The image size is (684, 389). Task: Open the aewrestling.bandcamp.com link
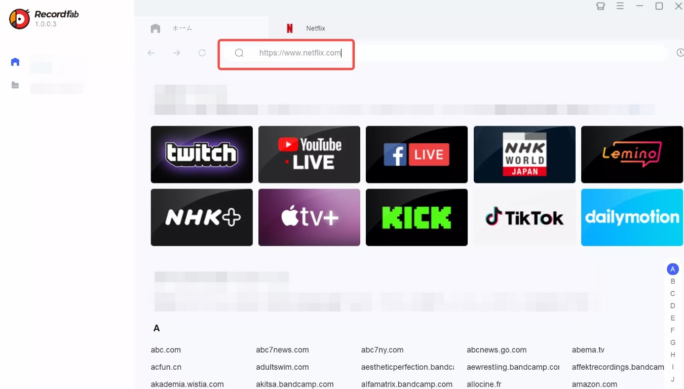coord(513,367)
